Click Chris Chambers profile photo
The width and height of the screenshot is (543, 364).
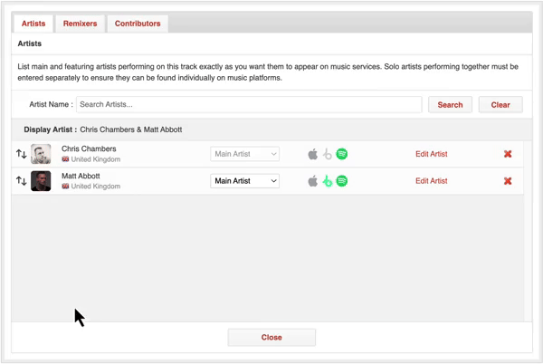tap(41, 154)
